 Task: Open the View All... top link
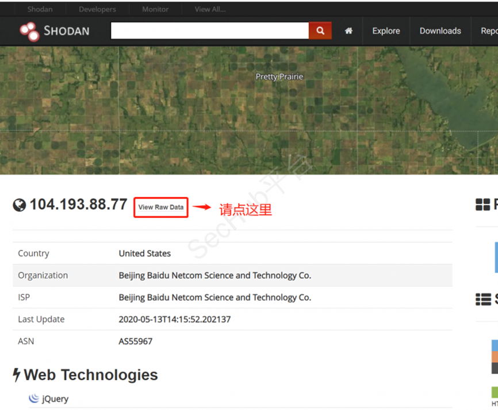pyautogui.click(x=210, y=9)
